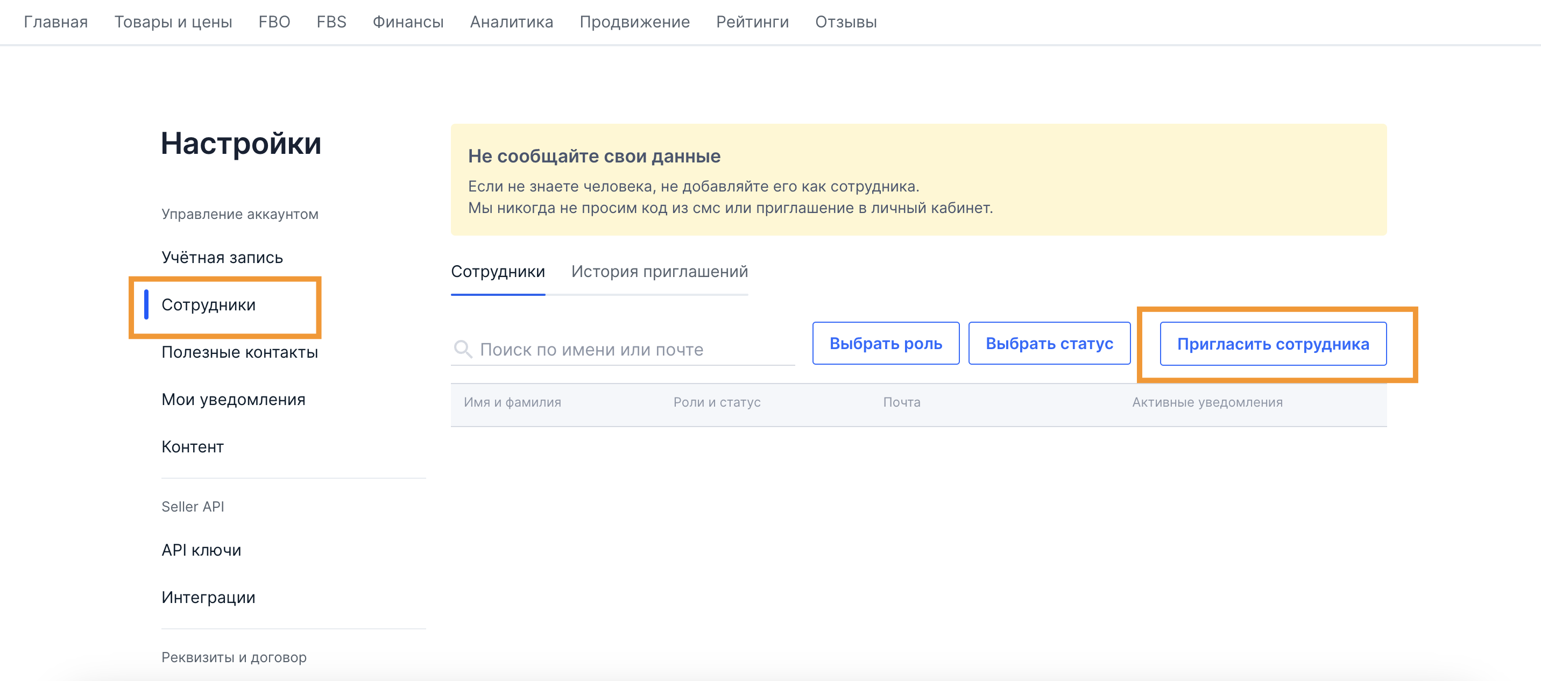Open API ключи settings page
Image resolution: width=1541 pixels, height=681 pixels.
pos(201,550)
